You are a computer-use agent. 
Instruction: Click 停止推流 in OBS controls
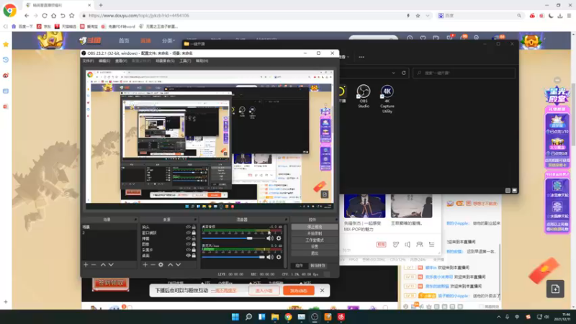(315, 227)
